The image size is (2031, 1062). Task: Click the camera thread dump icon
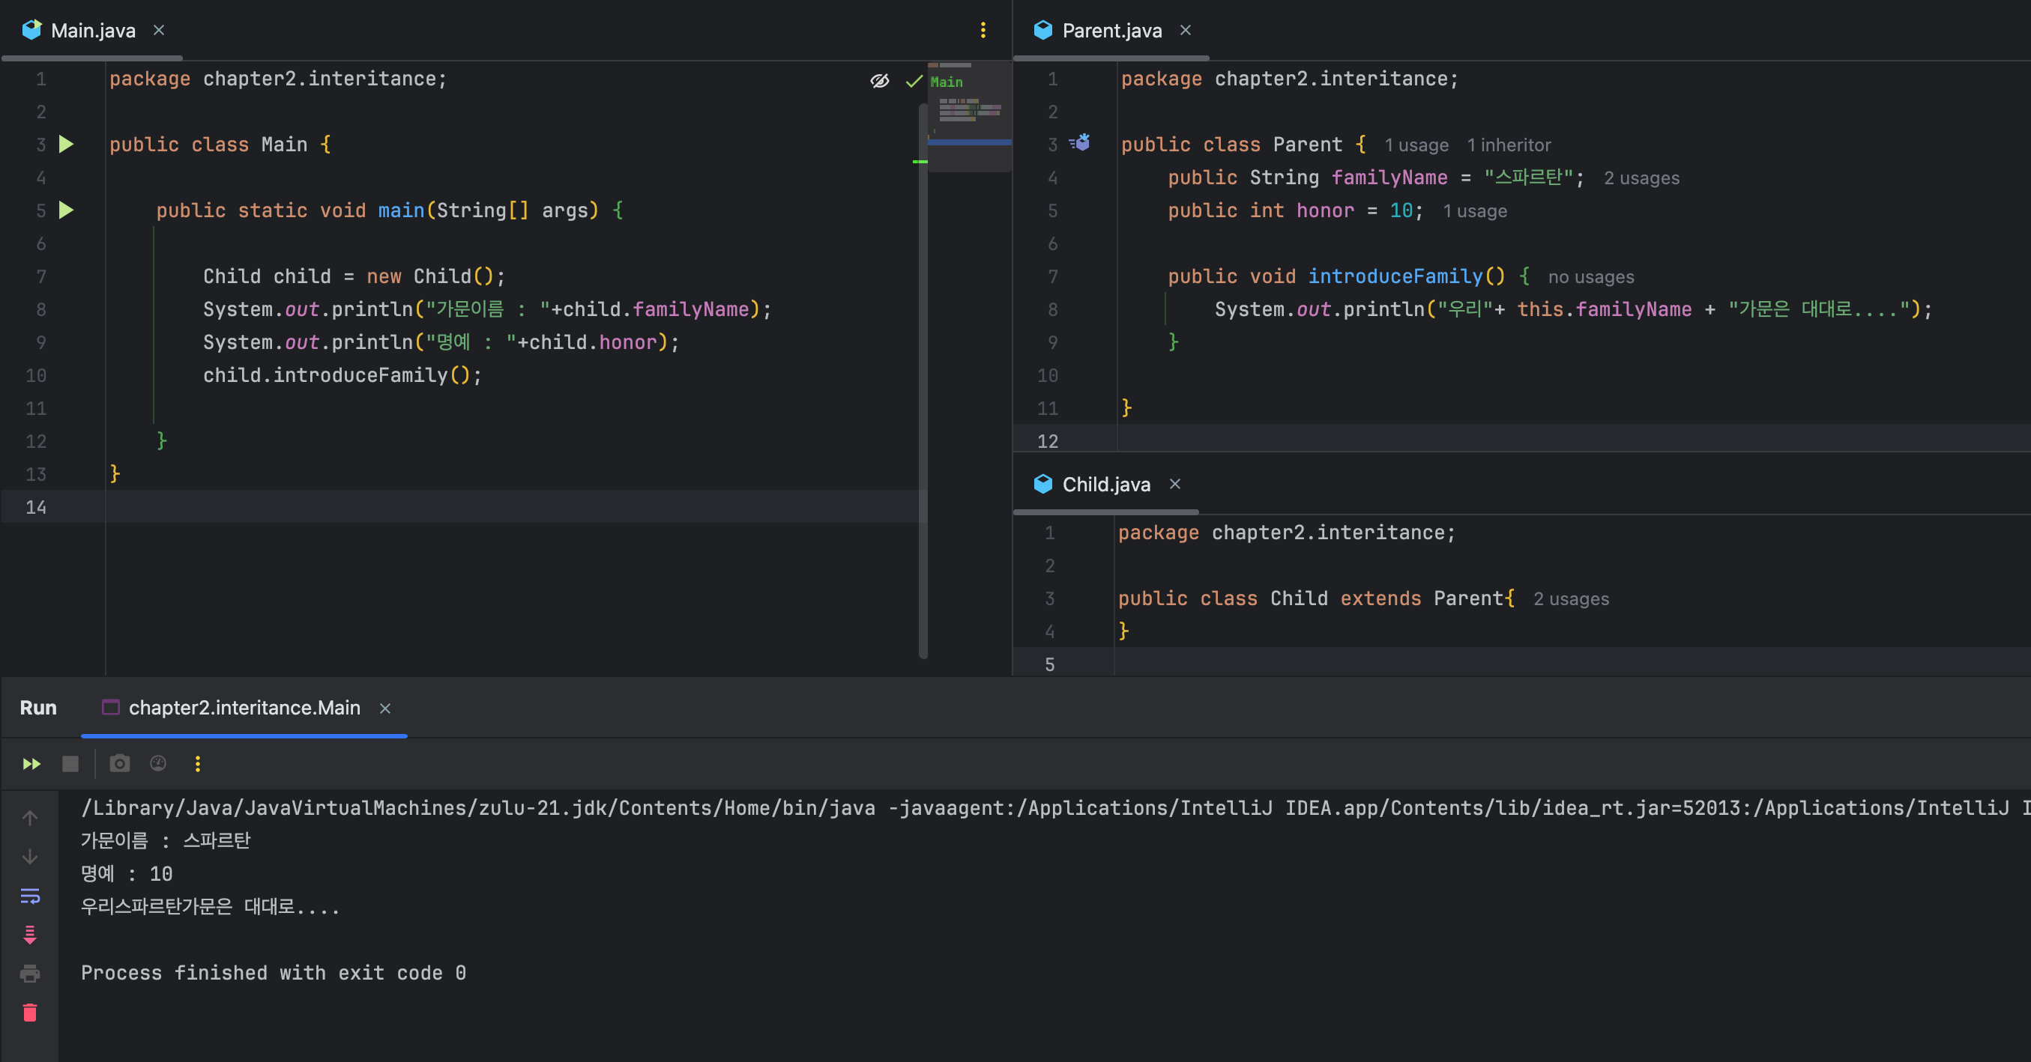(x=120, y=763)
